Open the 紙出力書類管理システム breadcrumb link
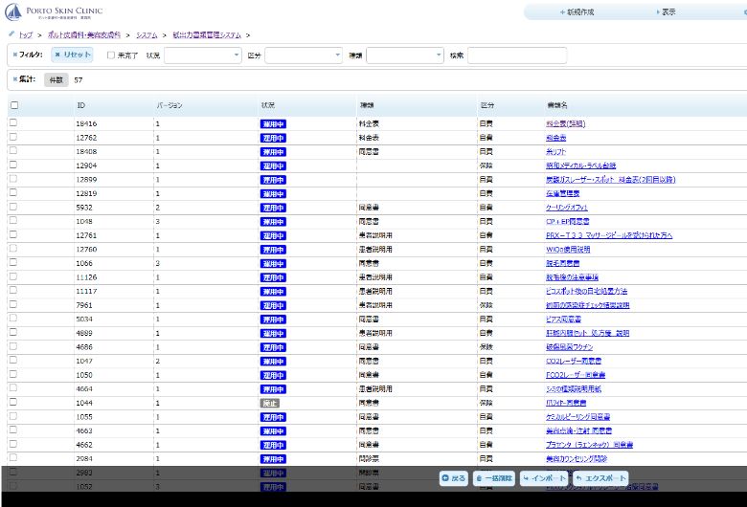The height and width of the screenshot is (507, 747). pyautogui.click(x=207, y=35)
